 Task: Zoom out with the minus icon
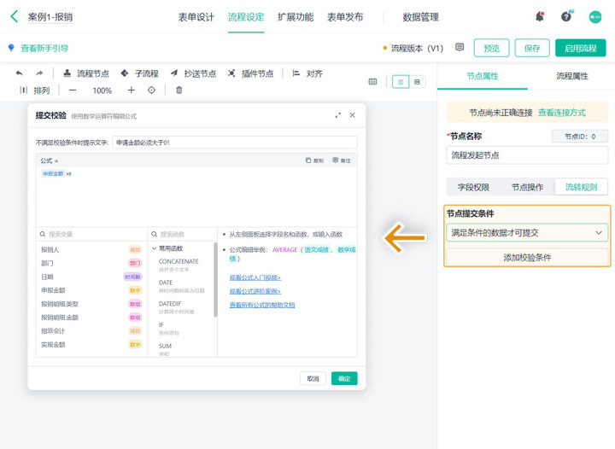(x=73, y=90)
